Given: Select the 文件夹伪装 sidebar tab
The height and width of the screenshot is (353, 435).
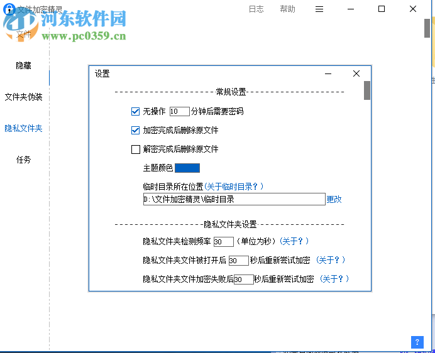Looking at the screenshot, I should pyautogui.click(x=24, y=97).
